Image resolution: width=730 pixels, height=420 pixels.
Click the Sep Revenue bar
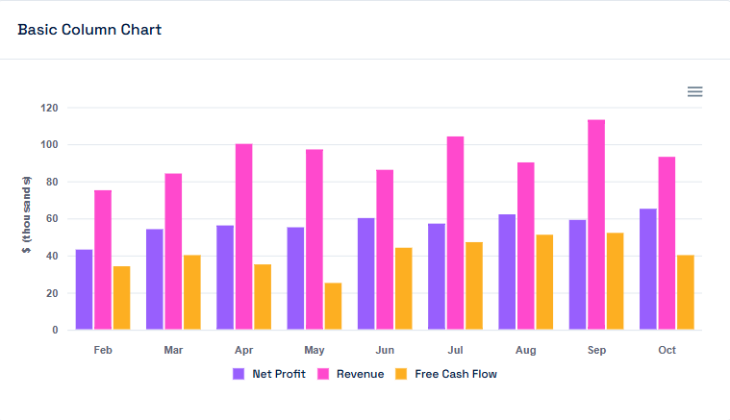596,225
